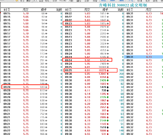Click volume 301 in the 09:18 rows
This screenshot has height=135, width=163.
tap(42, 64)
